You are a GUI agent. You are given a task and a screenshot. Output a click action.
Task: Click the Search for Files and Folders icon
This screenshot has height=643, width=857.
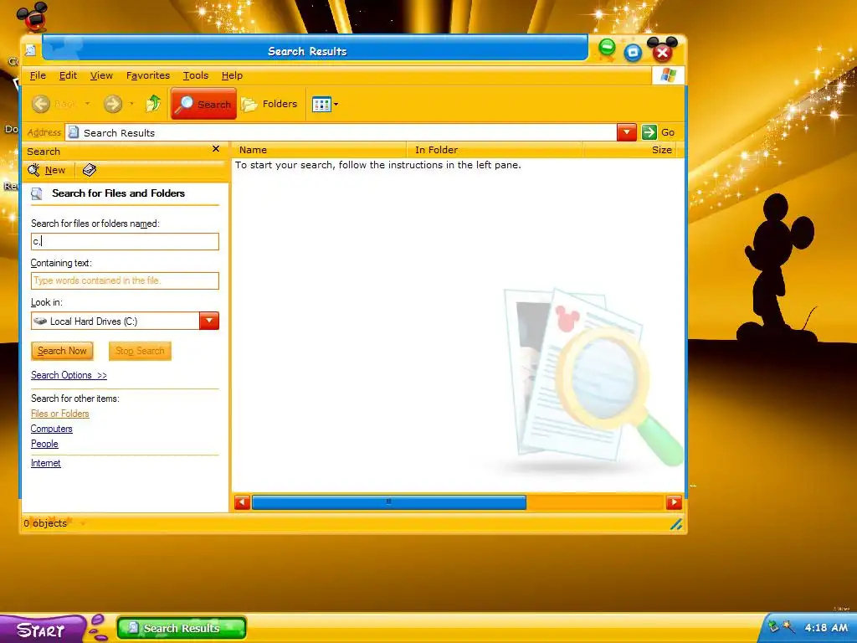37,193
